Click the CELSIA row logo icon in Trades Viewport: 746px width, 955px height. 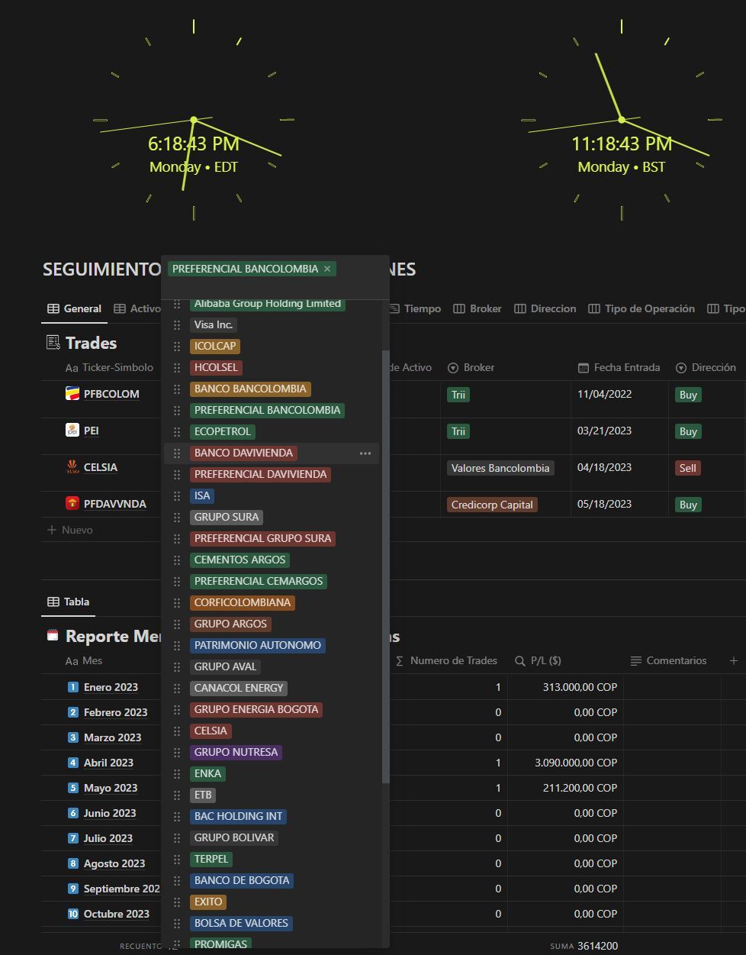pyautogui.click(x=72, y=467)
